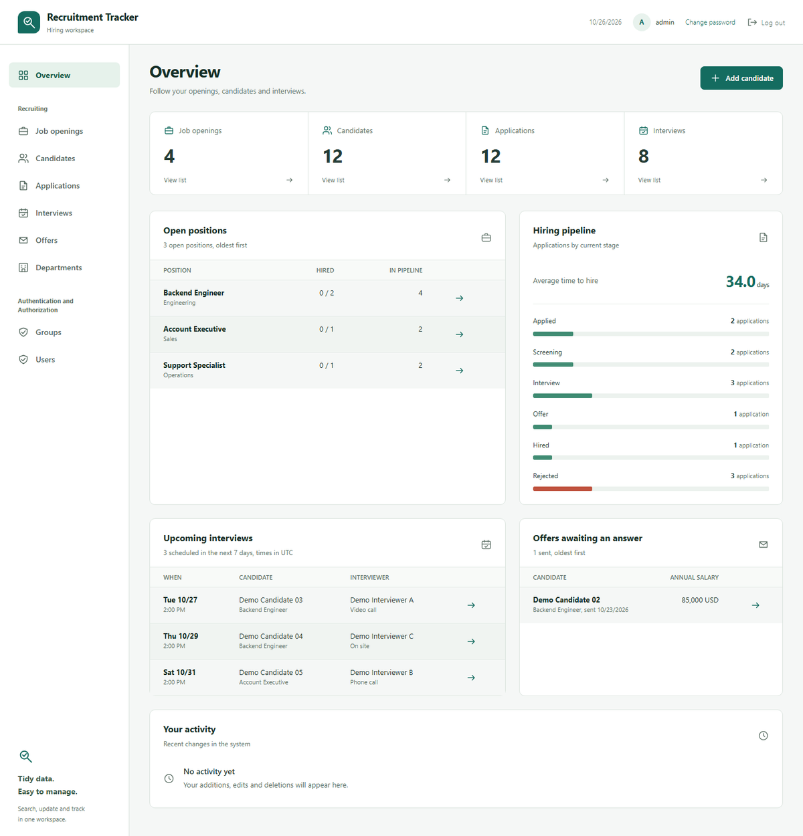Open Job openings from sidebar

pyautogui.click(x=64, y=131)
